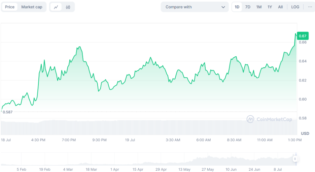Choose the 1M time range

coord(259,7)
